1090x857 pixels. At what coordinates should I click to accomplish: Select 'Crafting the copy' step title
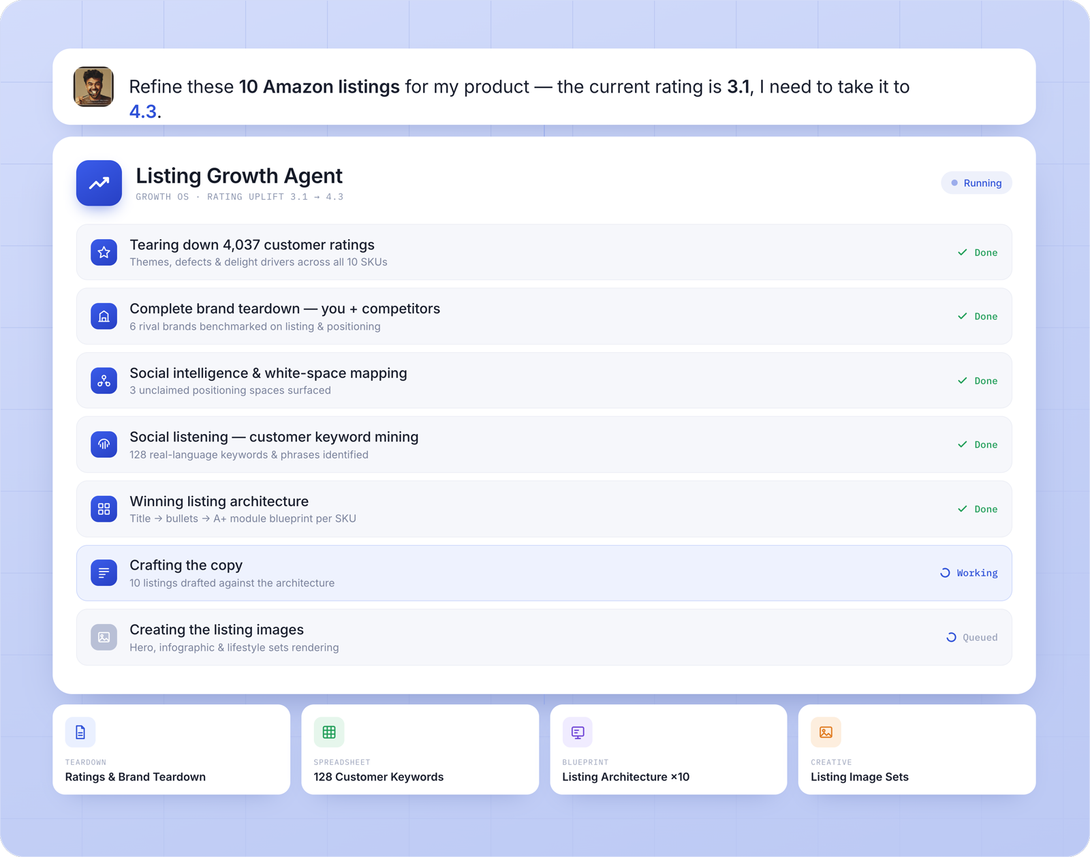pyautogui.click(x=186, y=565)
